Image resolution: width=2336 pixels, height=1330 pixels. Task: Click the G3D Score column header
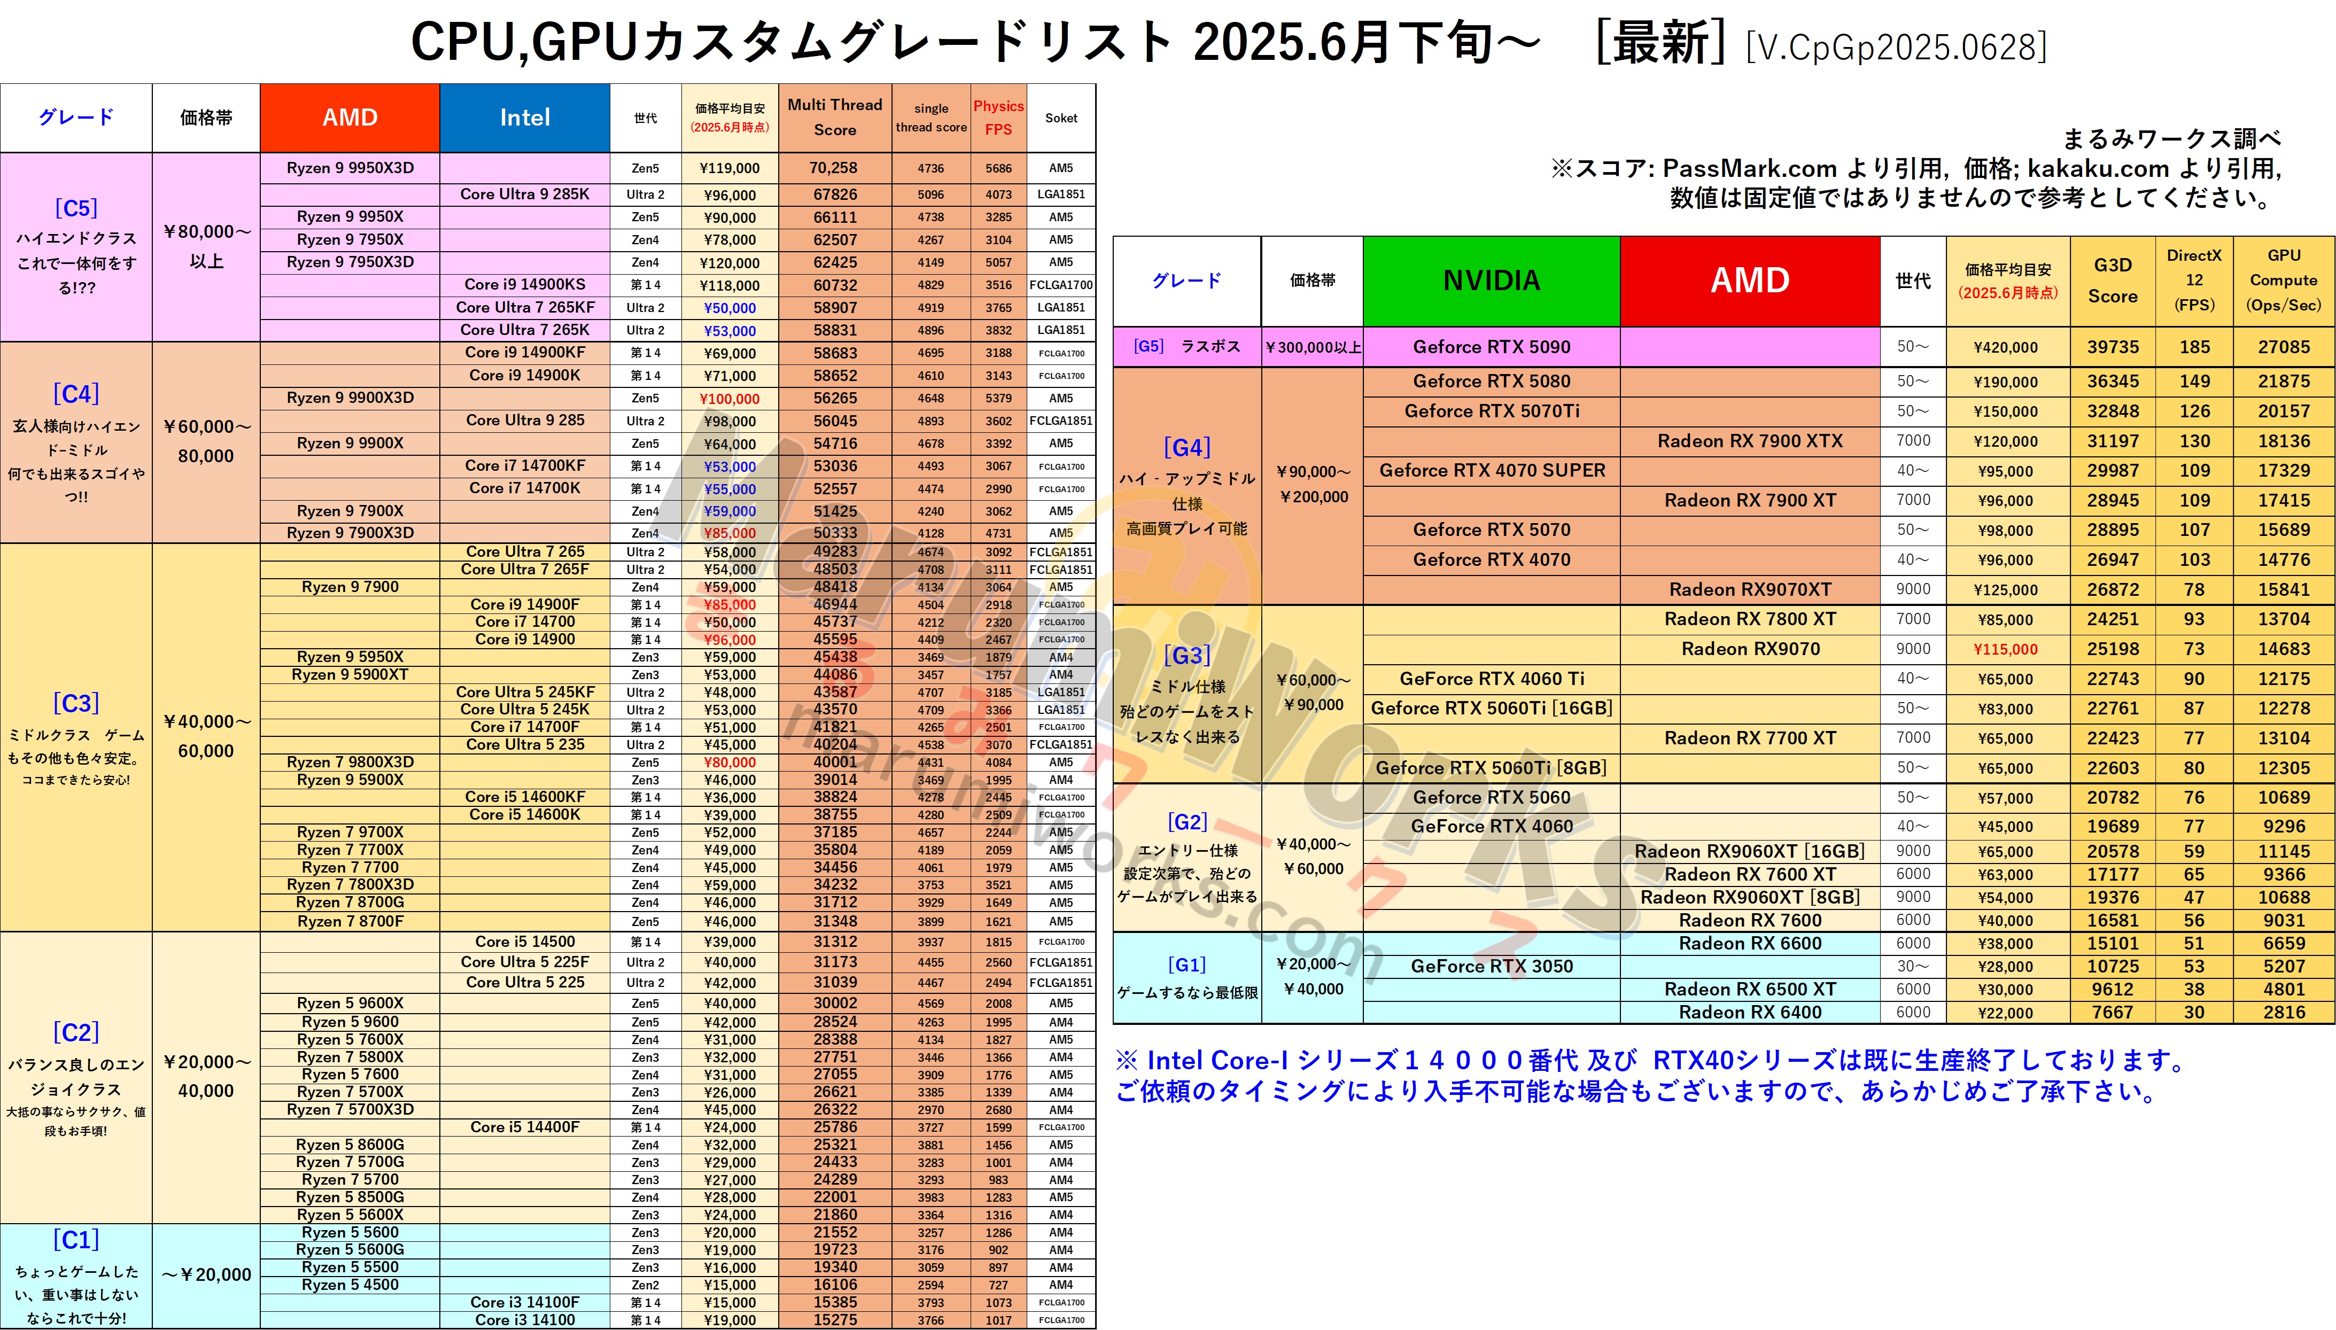pyautogui.click(x=2112, y=281)
